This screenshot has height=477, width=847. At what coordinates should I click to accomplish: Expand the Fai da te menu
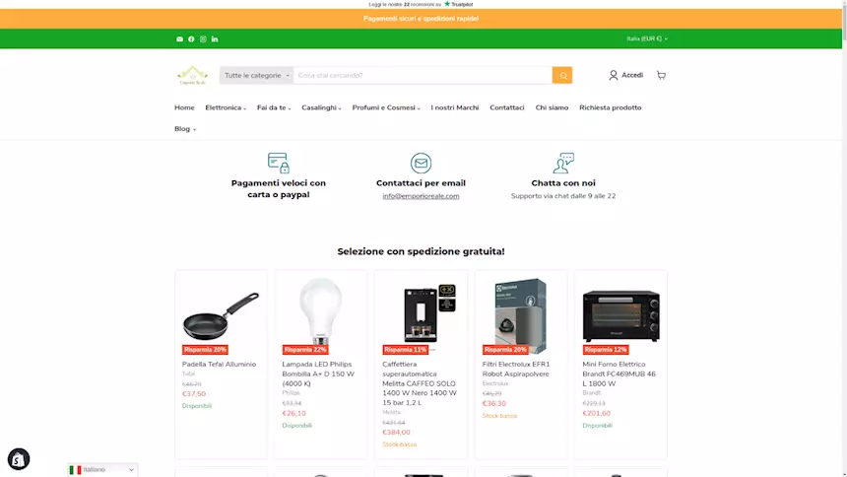tap(274, 107)
